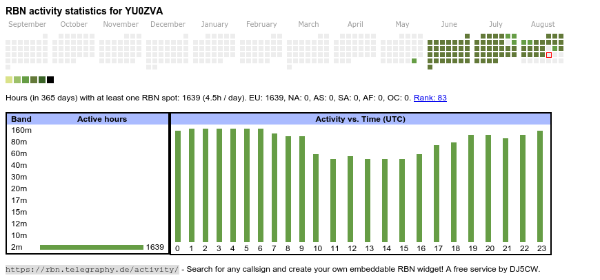This screenshot has height=280, width=600.
Task: Click the June month label
Action: click(448, 24)
